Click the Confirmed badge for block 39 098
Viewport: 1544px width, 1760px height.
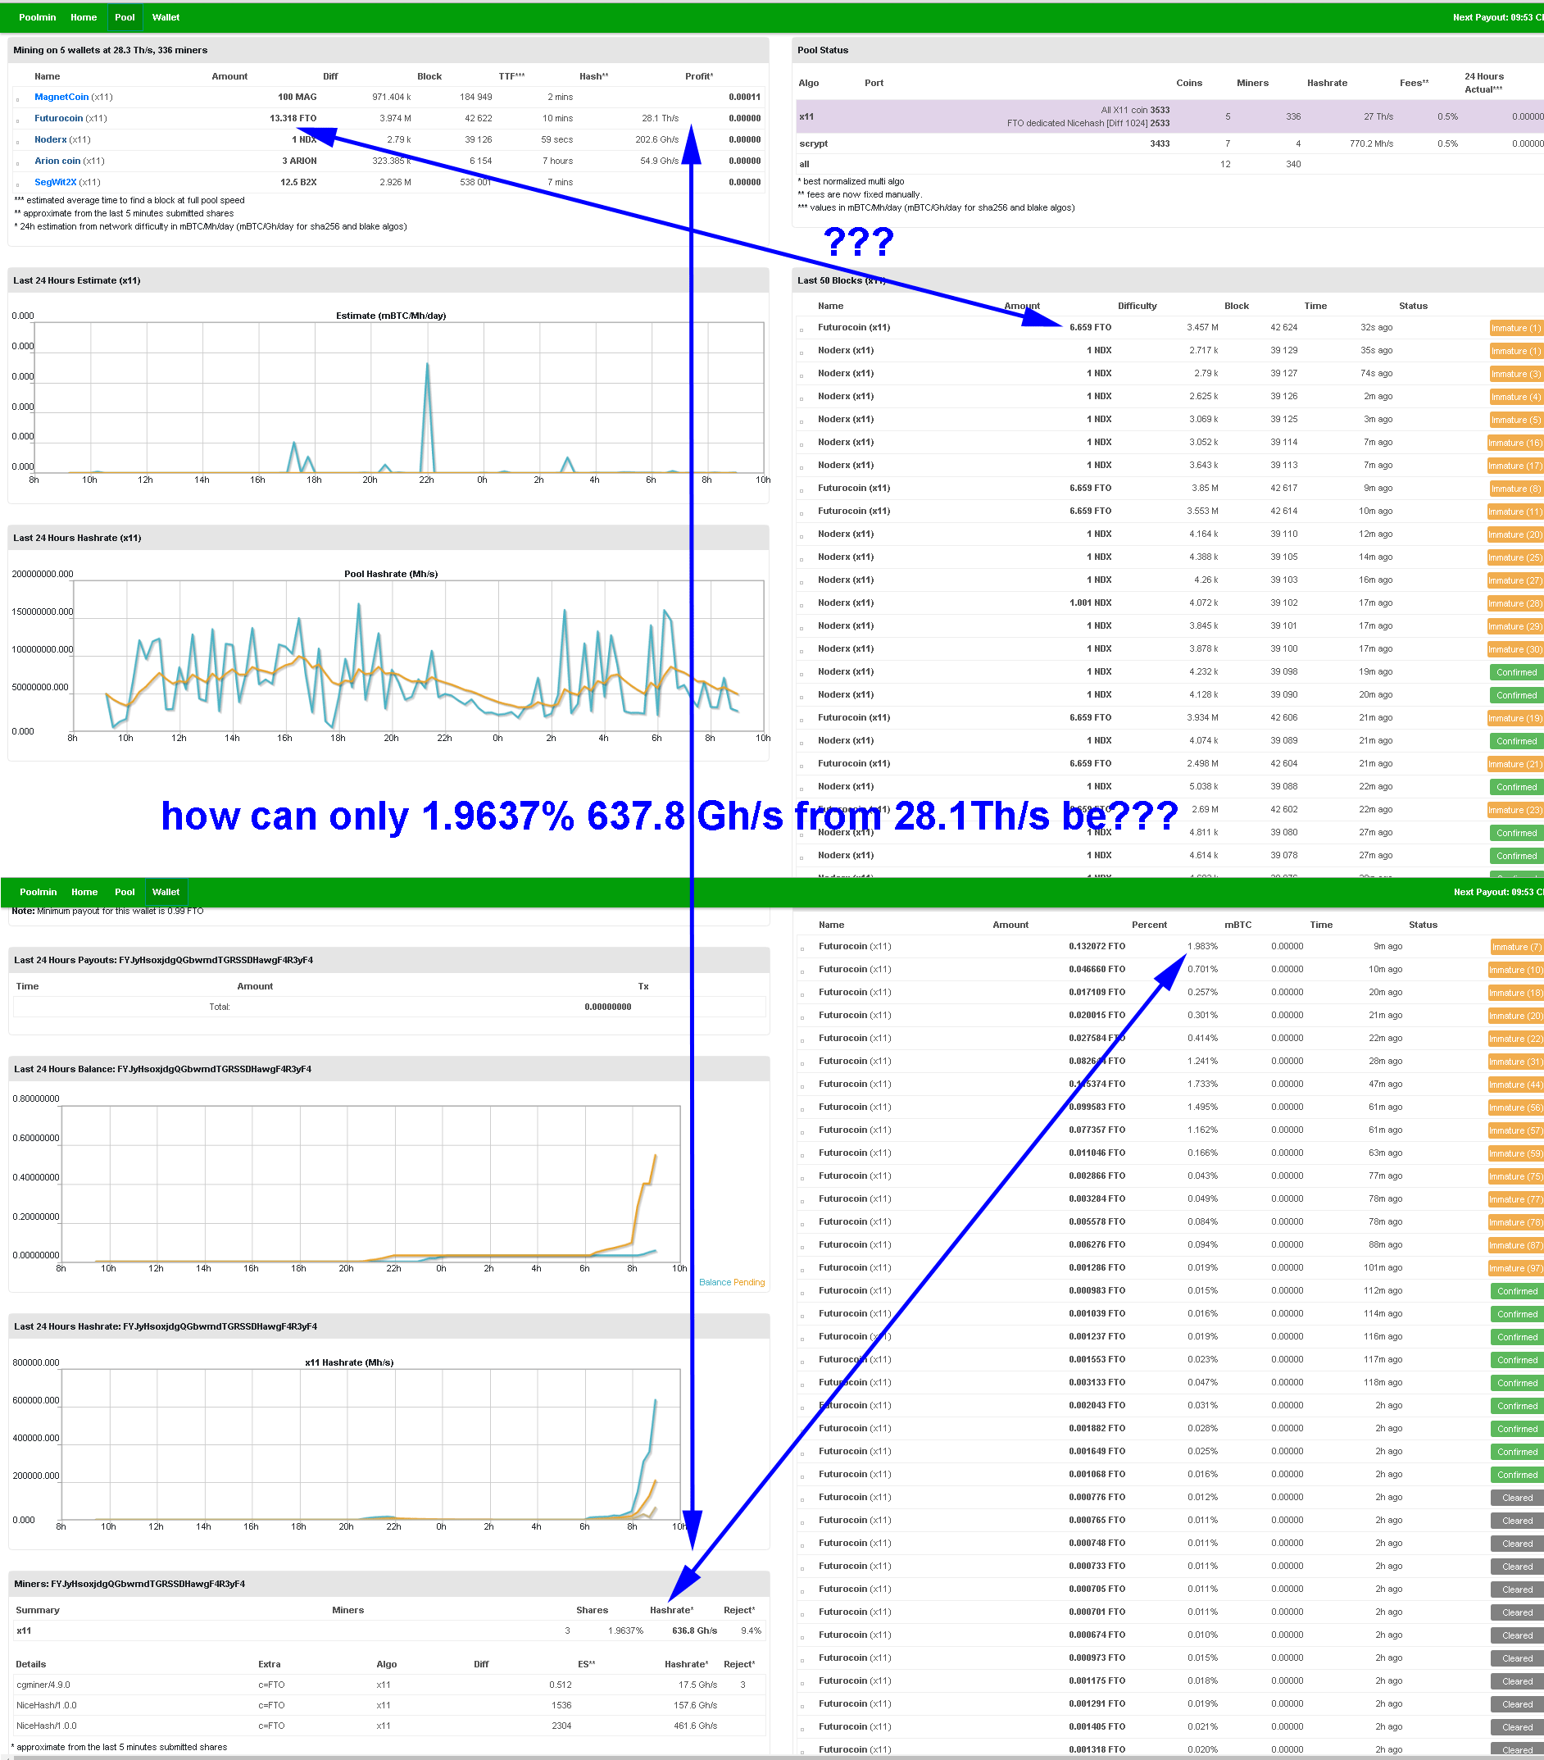(1516, 672)
